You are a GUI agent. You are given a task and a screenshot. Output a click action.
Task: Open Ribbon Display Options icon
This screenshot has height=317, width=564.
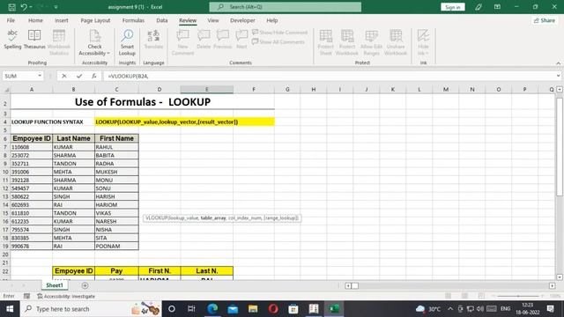[x=497, y=7]
